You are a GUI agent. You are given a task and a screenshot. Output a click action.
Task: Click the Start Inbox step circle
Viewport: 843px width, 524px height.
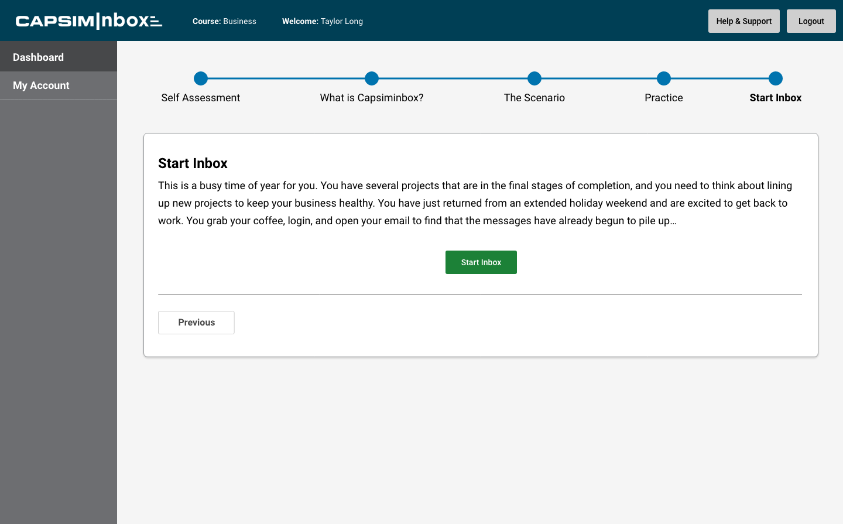776,78
